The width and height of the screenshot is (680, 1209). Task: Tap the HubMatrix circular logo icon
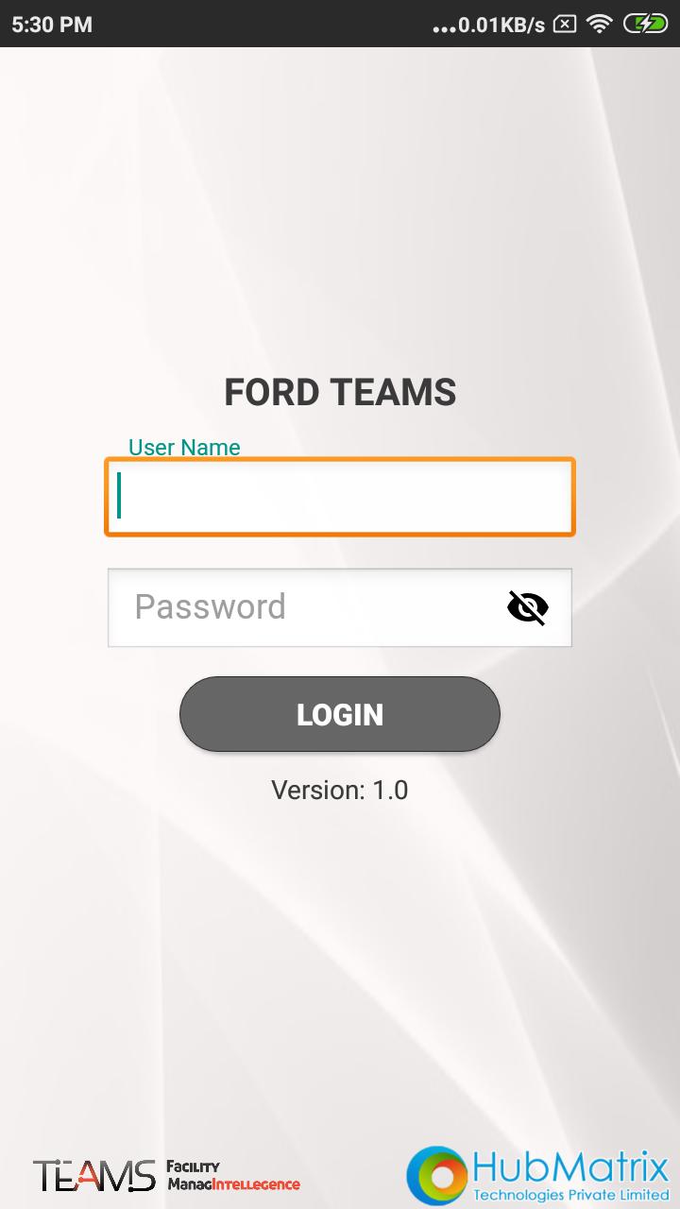pyautogui.click(x=437, y=1176)
